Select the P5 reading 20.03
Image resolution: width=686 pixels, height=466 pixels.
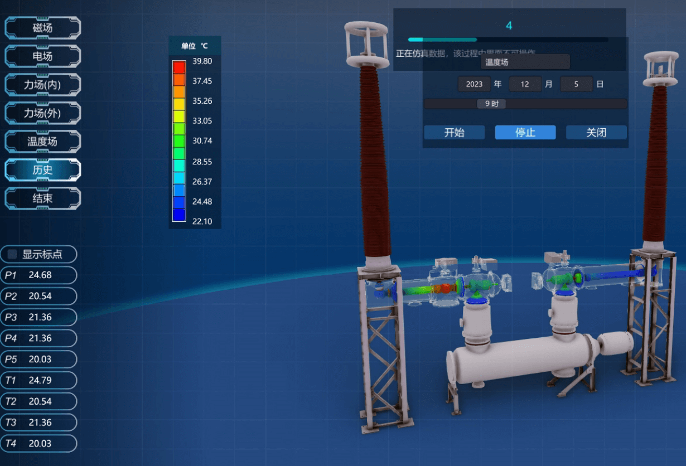pyautogui.click(x=38, y=360)
